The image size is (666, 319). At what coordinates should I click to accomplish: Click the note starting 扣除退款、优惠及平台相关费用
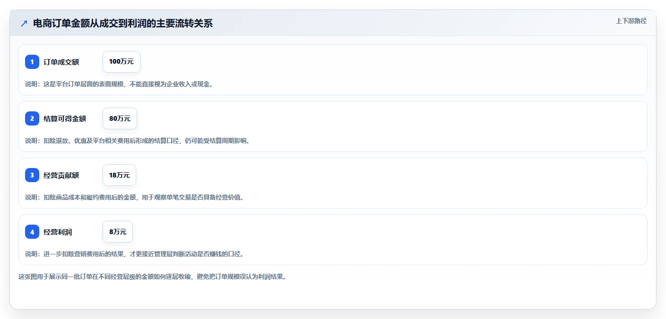click(137, 141)
